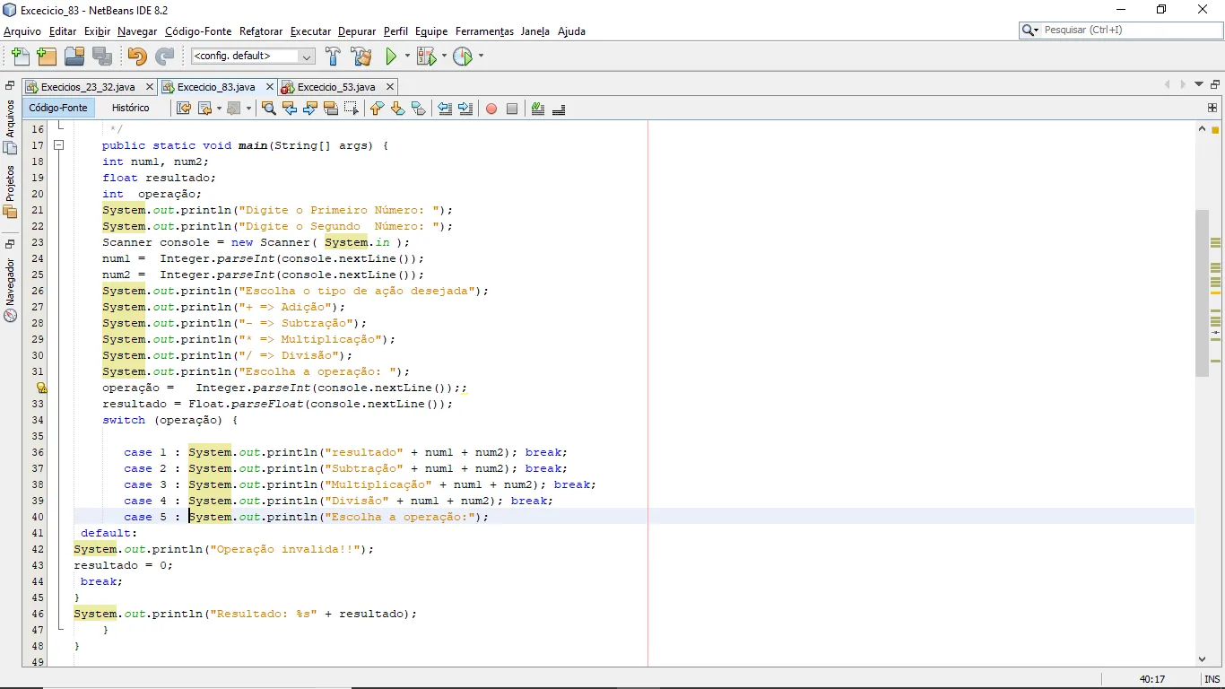The width and height of the screenshot is (1225, 689).
Task: Open the Refatorar menu
Action: point(261,31)
